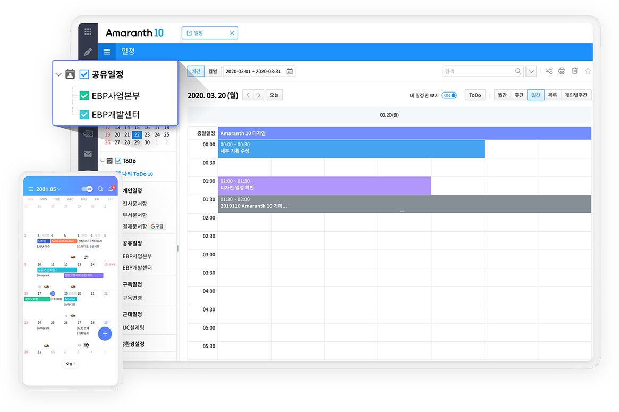Viewport: 619px width, 412px height.
Task: Toggle the ToDo checkbox in sidebar
Action: tap(118, 161)
